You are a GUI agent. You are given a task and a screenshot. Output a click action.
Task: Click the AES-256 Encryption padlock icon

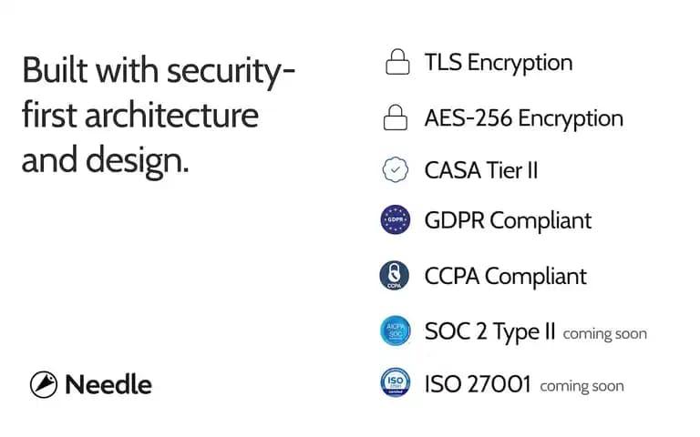click(395, 117)
